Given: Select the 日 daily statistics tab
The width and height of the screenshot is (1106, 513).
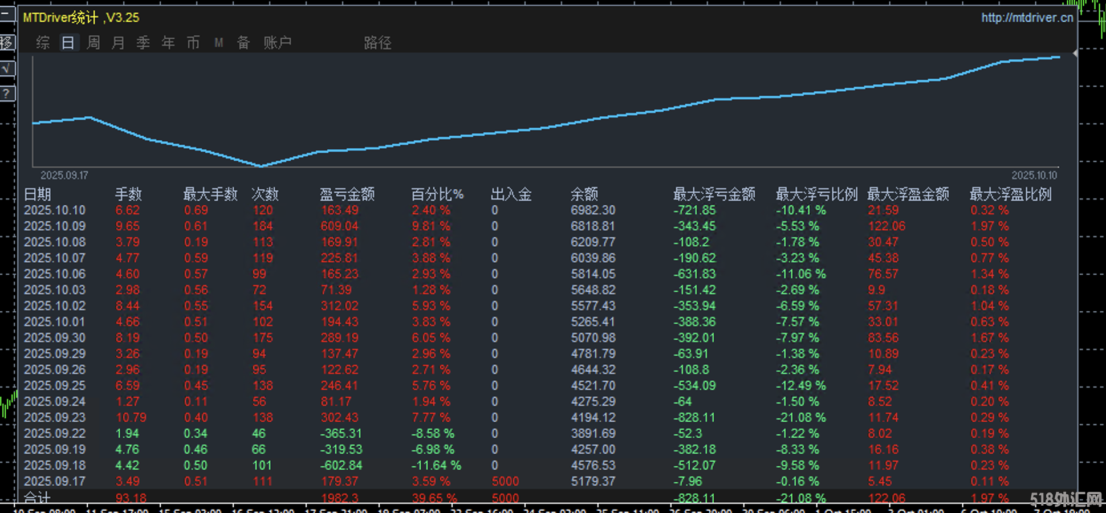Looking at the screenshot, I should coord(68,43).
